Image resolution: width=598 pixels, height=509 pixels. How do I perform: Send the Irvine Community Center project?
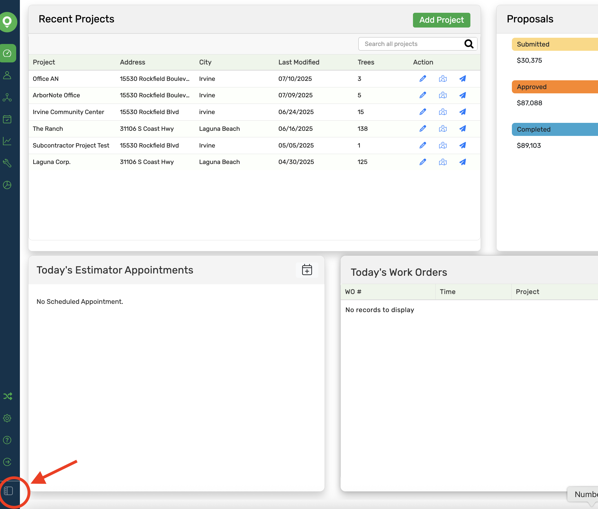coord(463,112)
